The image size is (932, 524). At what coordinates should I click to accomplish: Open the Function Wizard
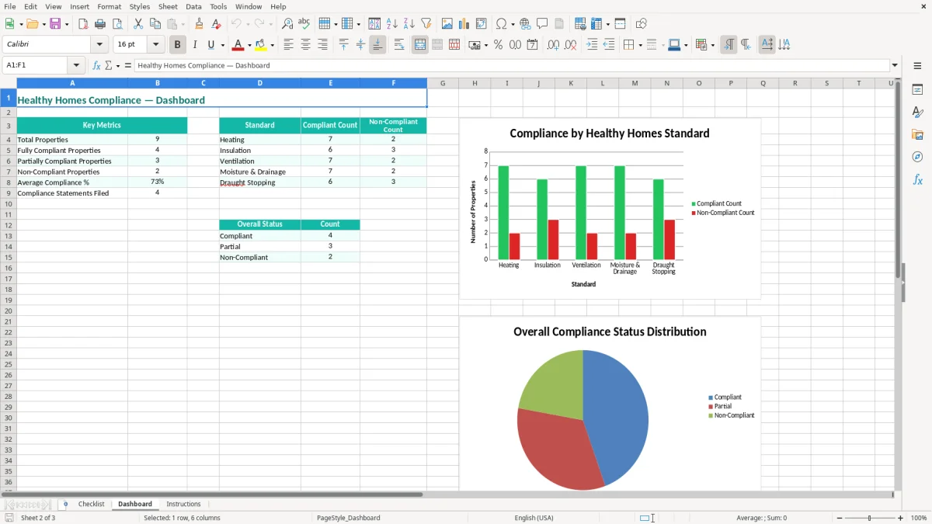coord(96,65)
